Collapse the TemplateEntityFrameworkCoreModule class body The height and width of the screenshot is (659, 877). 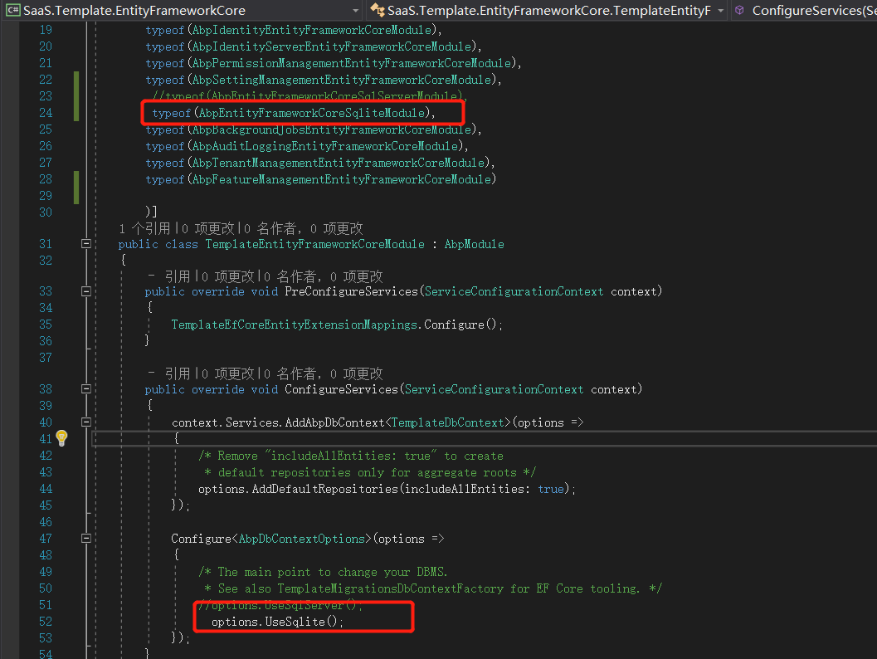tap(86, 244)
